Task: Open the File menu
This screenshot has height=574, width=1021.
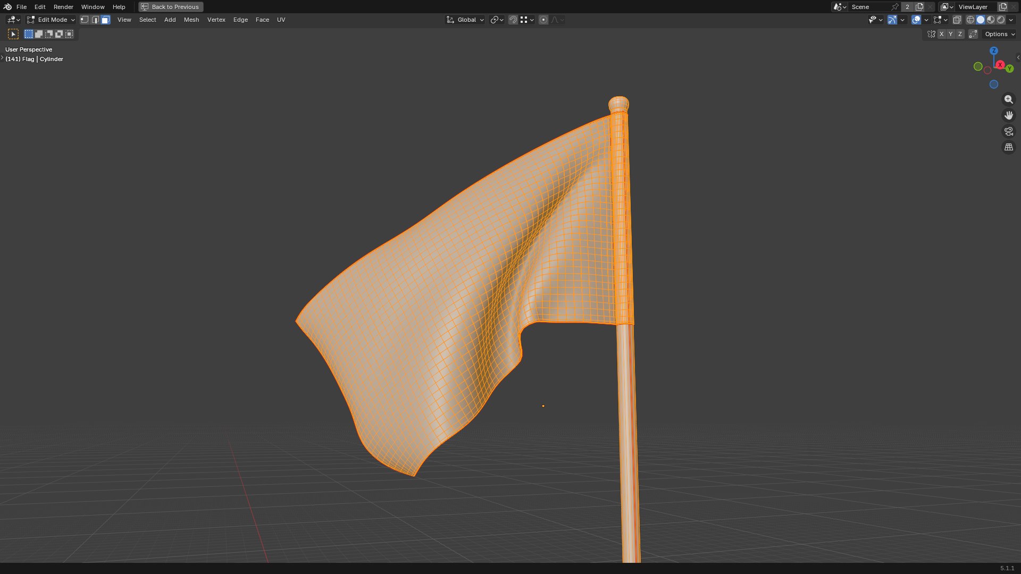Action: pos(21,7)
